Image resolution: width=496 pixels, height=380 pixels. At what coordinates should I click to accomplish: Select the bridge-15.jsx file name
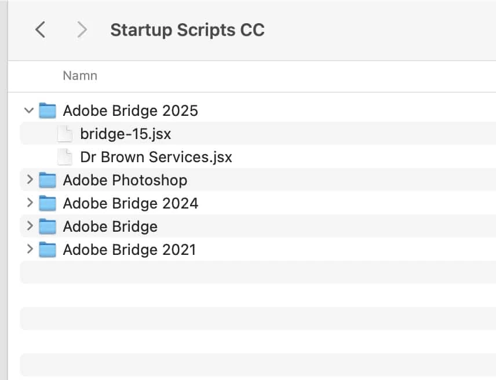(126, 134)
